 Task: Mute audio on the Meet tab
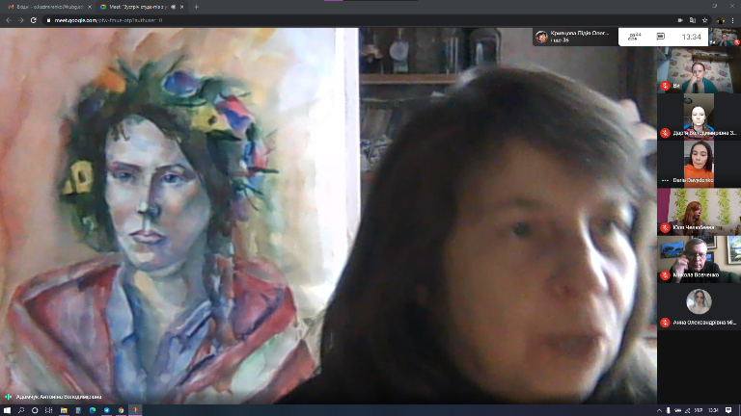click(x=173, y=7)
